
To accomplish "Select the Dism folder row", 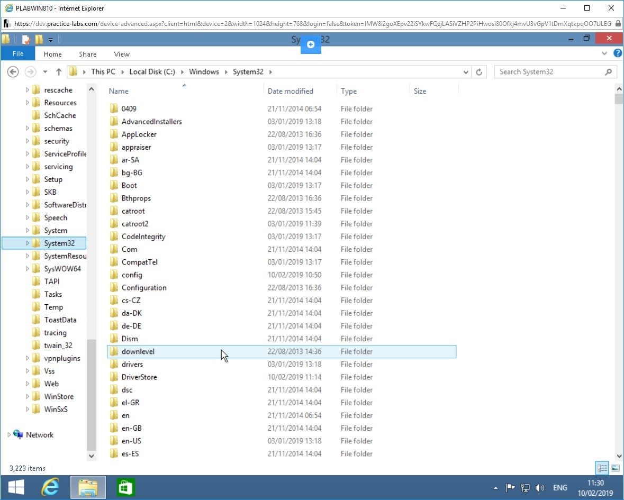I will [x=282, y=339].
